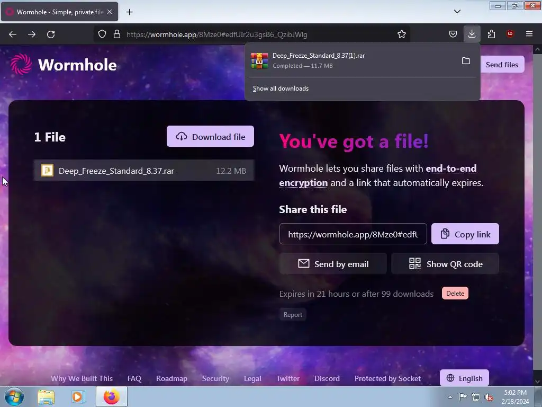The width and height of the screenshot is (542, 407).
Task: Open the Legal footer link
Action: (252, 378)
